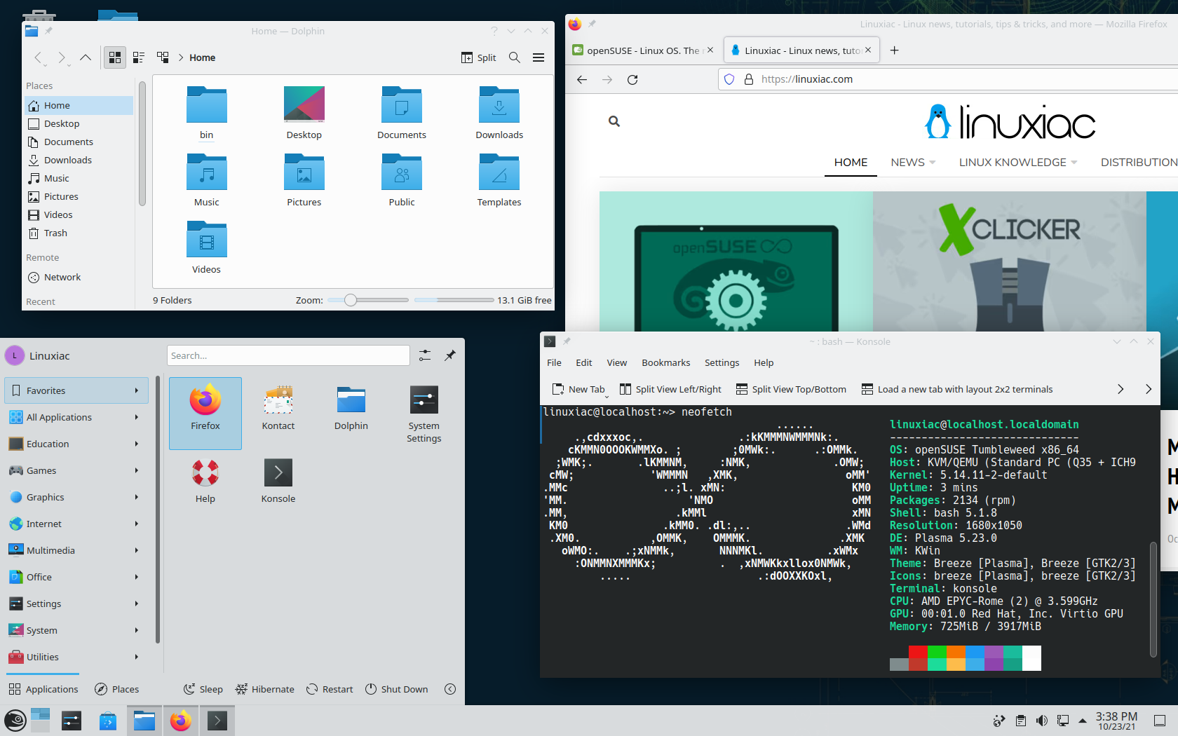The height and width of the screenshot is (736, 1178).
Task: Open search on the linuxiac website
Action: [614, 121]
